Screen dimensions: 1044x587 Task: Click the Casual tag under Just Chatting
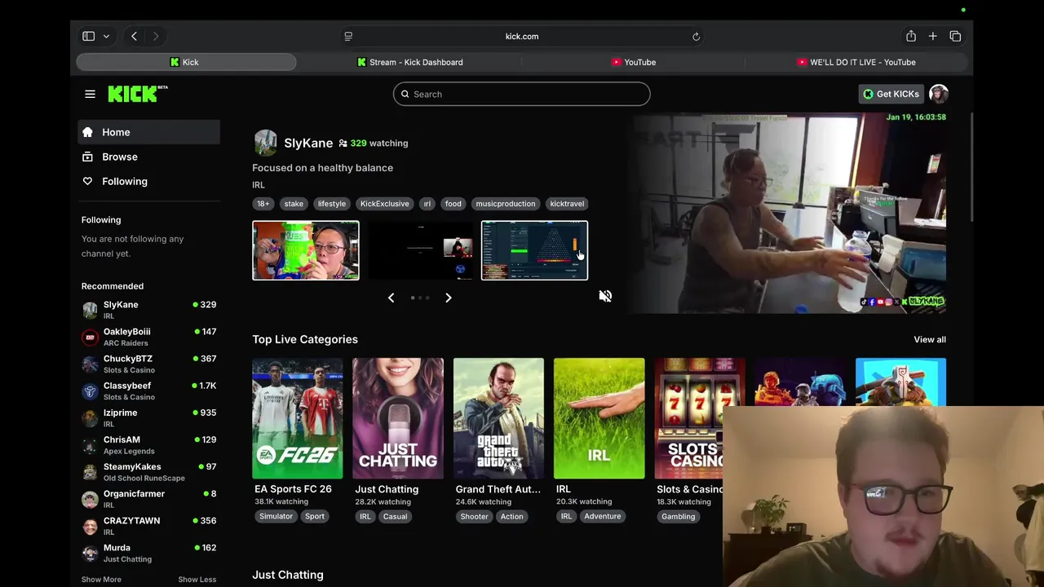(x=395, y=516)
